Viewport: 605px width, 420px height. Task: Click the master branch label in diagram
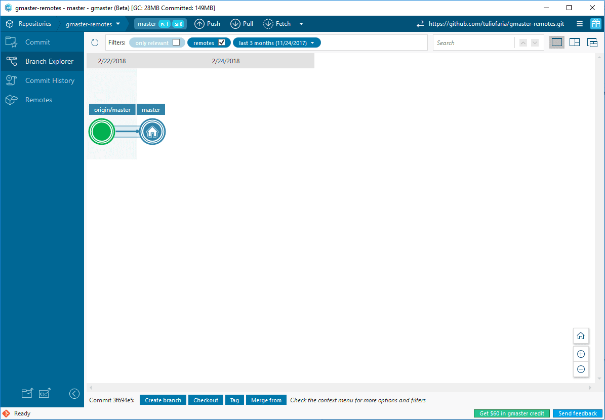tap(151, 109)
